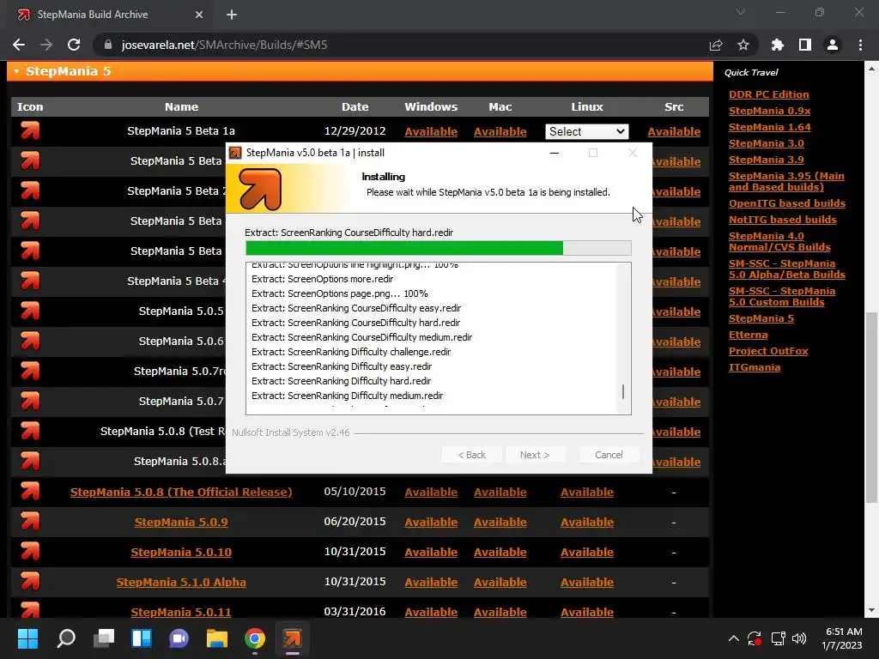
Task: Open StepMania 5.0.9 link
Action: (x=181, y=523)
